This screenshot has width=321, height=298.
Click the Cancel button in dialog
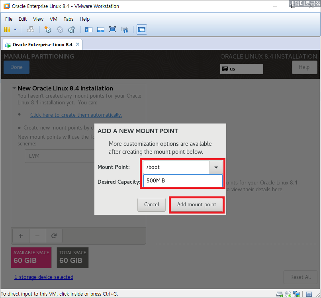(x=151, y=205)
